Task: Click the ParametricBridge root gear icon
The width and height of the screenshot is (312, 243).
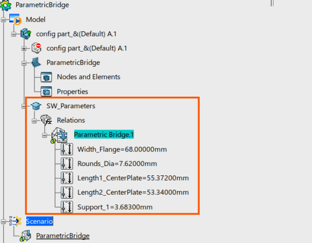Action: point(6,5)
